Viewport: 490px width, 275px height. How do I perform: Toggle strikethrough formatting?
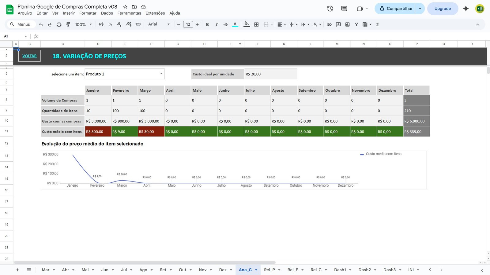tap(226, 24)
